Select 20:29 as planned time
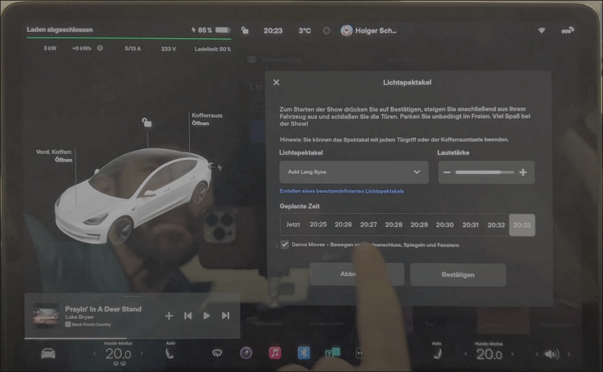Image resolution: width=603 pixels, height=372 pixels. (x=419, y=225)
